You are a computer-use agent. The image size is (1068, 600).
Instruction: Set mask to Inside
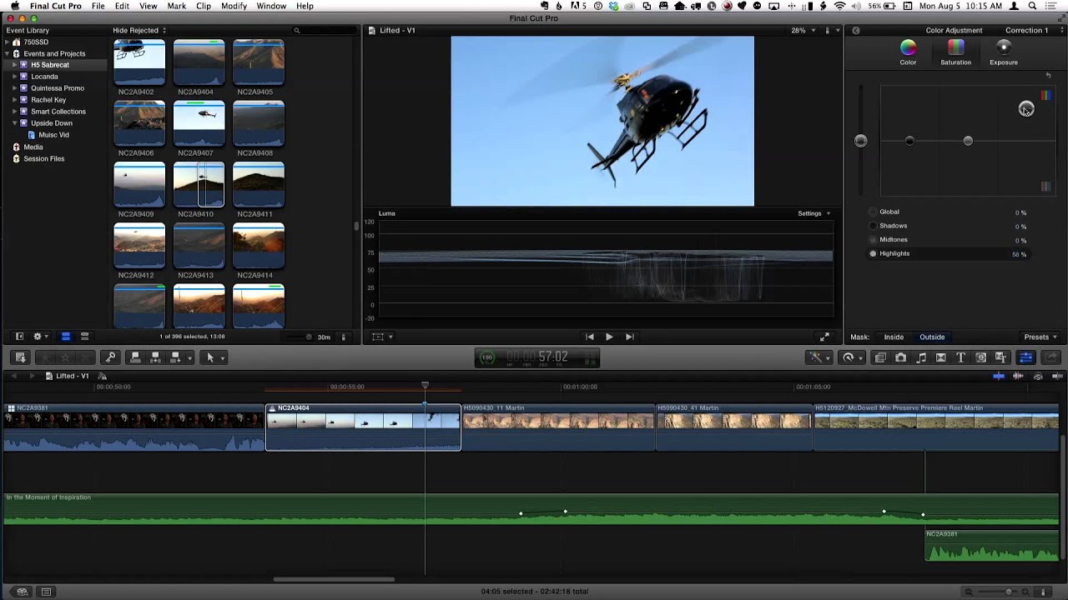point(894,337)
